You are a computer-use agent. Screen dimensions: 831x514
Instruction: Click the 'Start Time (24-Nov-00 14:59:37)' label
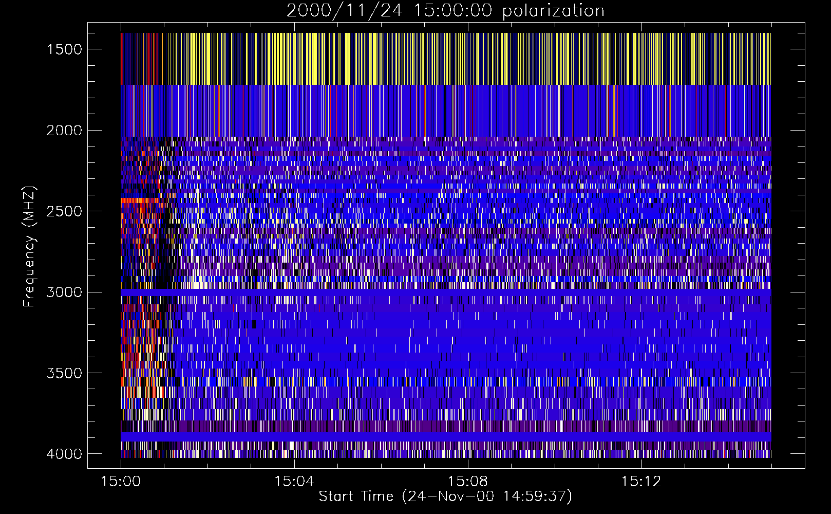coord(445,497)
